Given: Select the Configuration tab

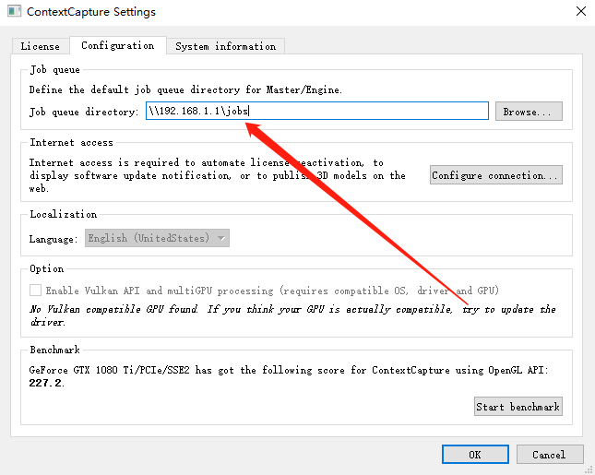Looking at the screenshot, I should click(117, 45).
